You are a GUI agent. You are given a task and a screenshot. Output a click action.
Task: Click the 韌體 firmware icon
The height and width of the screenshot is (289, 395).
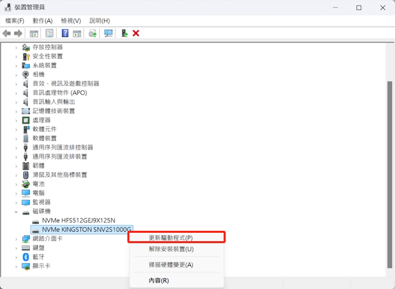pos(26,166)
